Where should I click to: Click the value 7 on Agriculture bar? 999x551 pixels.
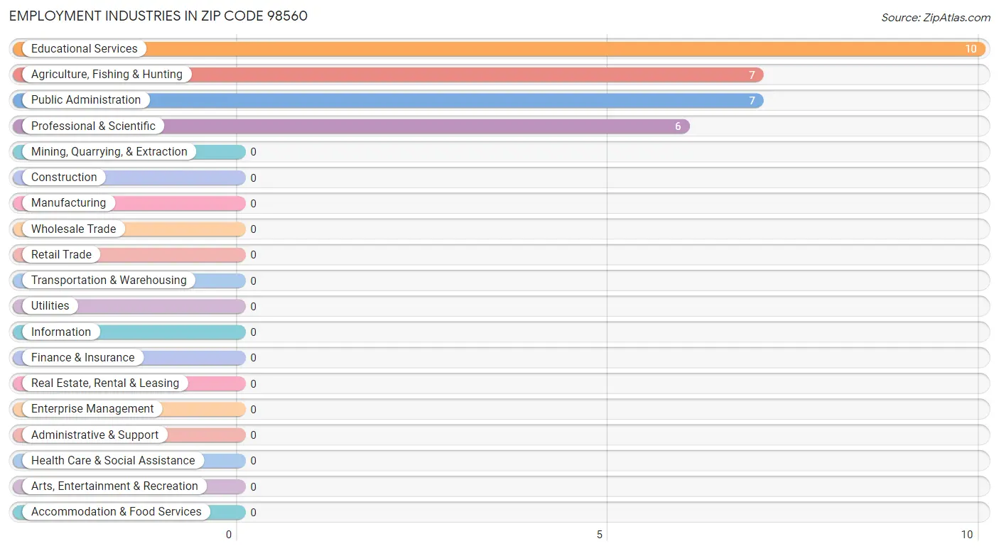point(752,75)
